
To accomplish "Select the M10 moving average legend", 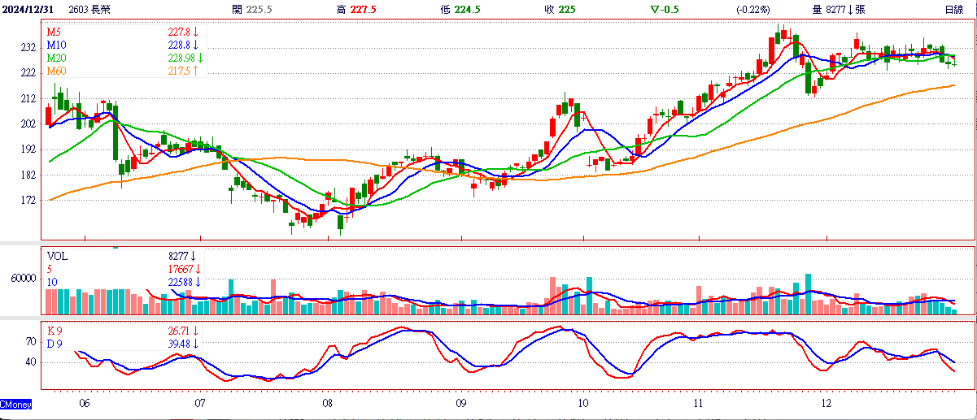I will (56, 45).
